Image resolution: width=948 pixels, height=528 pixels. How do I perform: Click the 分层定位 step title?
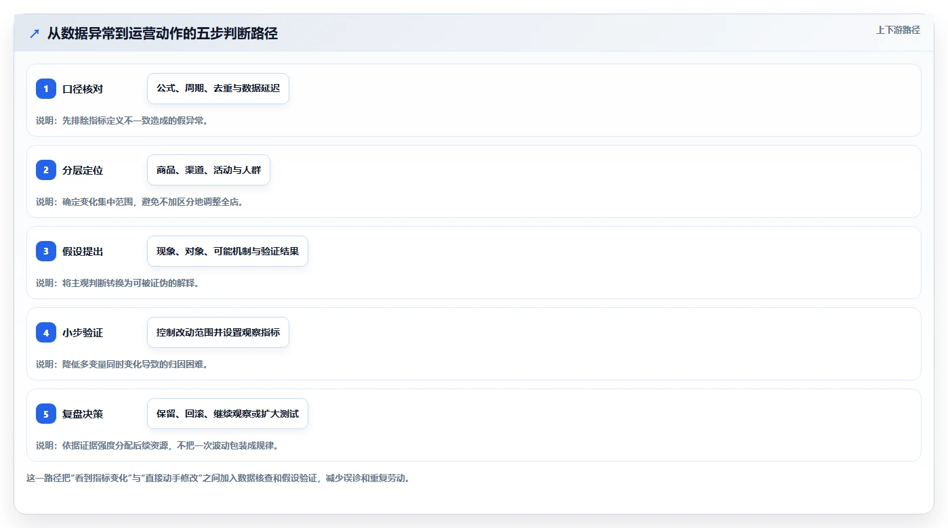83,170
